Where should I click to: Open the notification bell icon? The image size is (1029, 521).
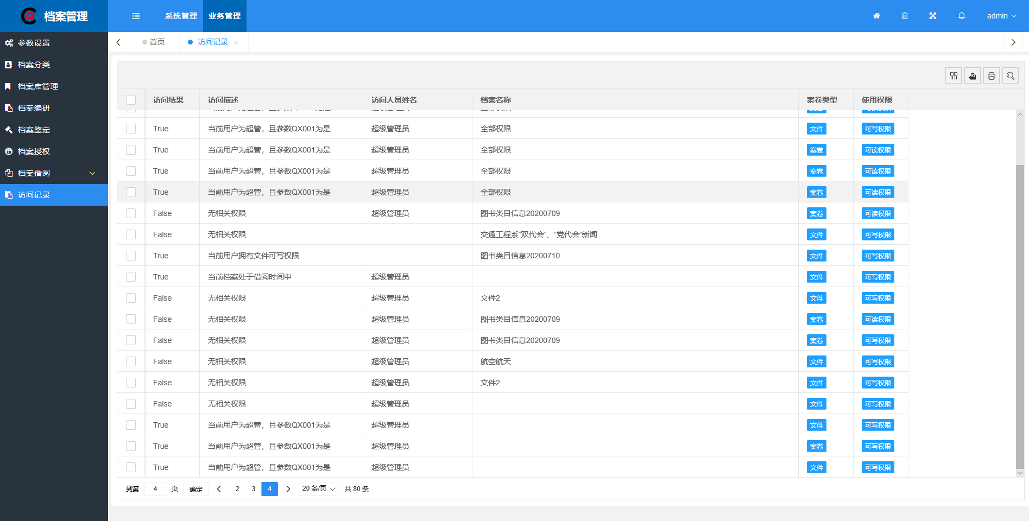[x=961, y=16]
